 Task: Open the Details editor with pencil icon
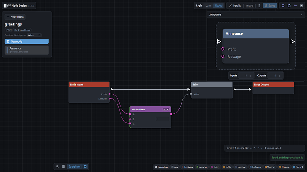pyautogui.click(x=235, y=6)
